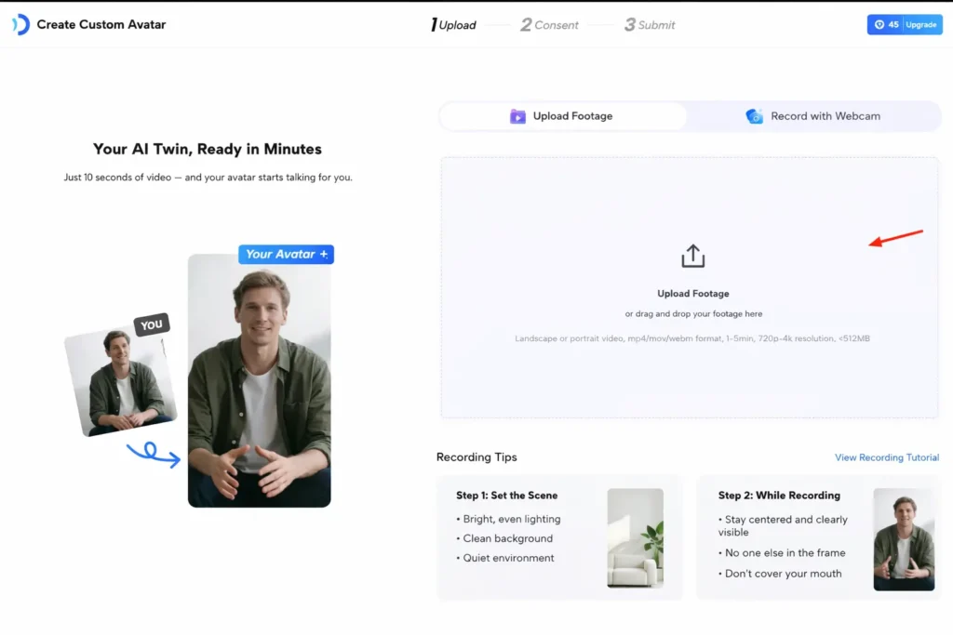Click the credits icon next to 45
The image size is (953, 635).
[879, 25]
